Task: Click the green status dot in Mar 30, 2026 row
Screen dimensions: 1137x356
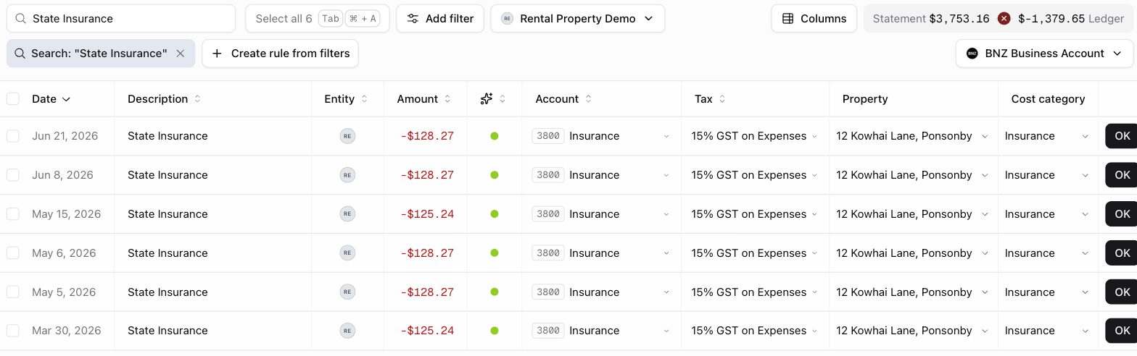Action: click(x=495, y=331)
